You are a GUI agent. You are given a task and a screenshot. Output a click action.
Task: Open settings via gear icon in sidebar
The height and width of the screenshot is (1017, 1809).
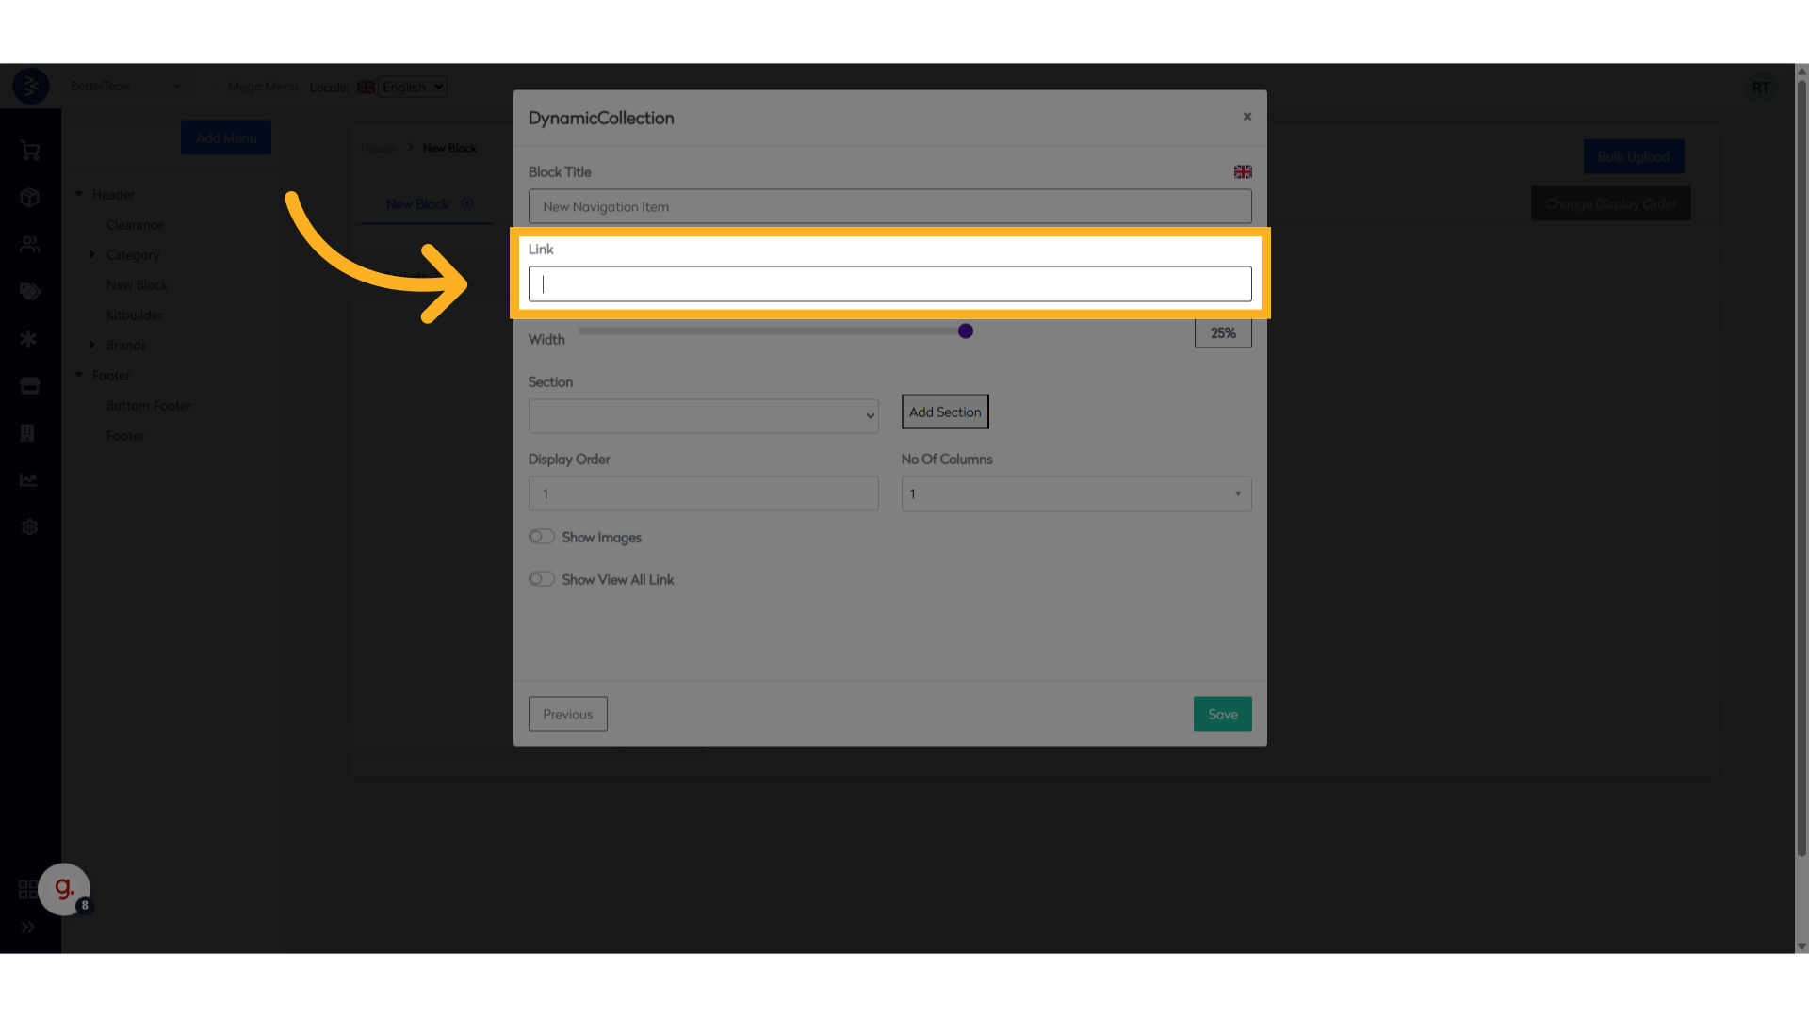(29, 526)
